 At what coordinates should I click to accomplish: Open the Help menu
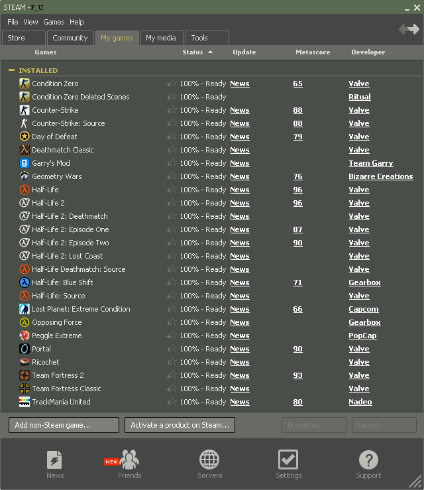[x=76, y=22]
